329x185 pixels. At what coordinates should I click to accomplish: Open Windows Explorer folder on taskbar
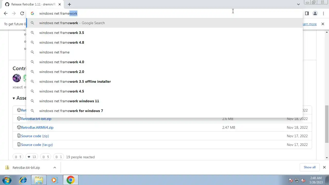pyautogui.click(x=39, y=180)
